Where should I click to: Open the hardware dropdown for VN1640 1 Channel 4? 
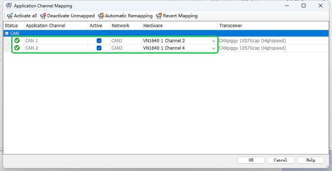tap(214, 48)
